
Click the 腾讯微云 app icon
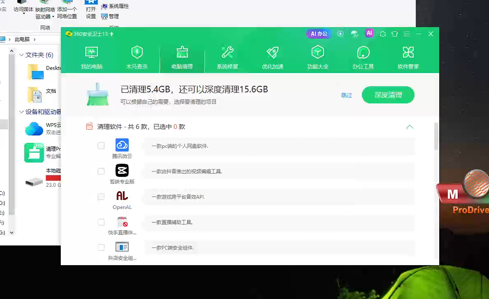pos(122,145)
